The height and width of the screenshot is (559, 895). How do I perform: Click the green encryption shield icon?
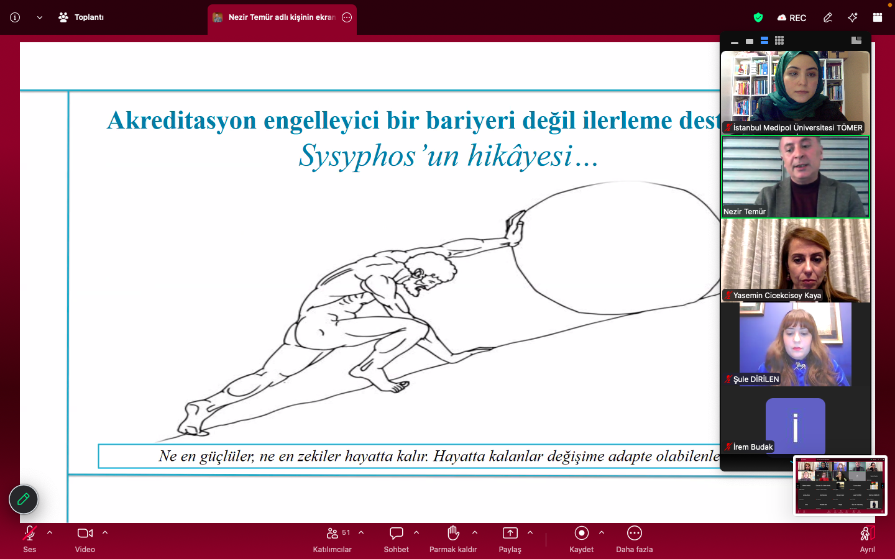(758, 17)
